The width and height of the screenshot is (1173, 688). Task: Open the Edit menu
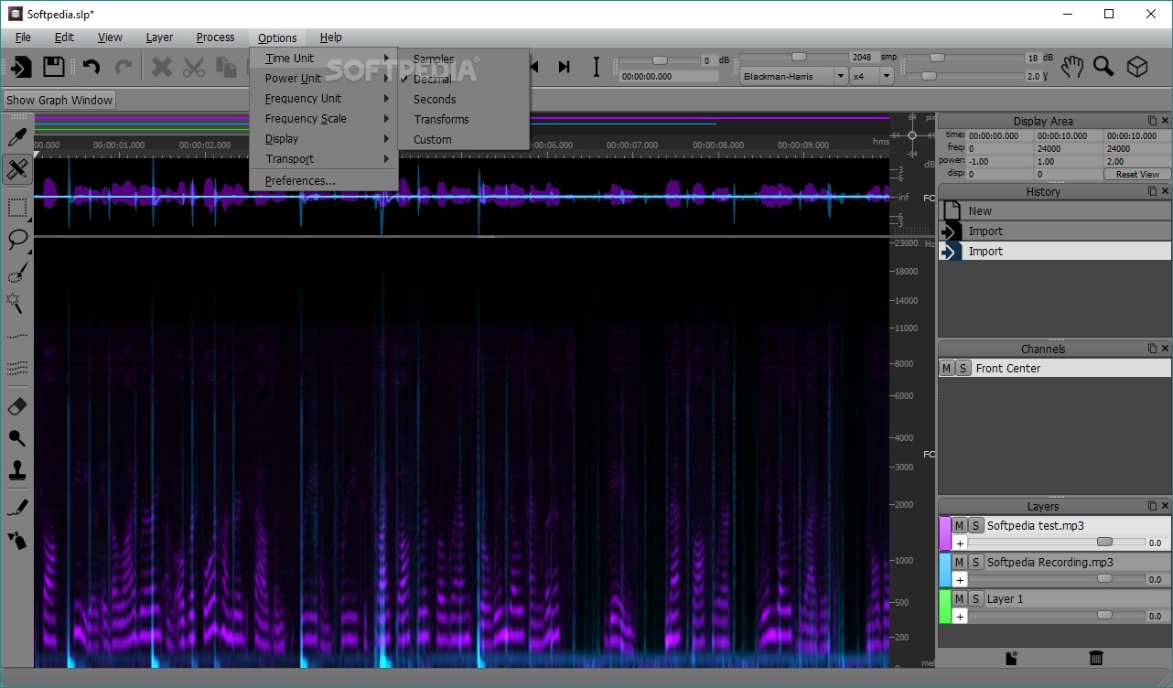(64, 38)
